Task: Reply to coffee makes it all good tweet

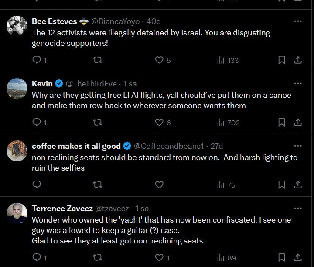Action: [37, 185]
